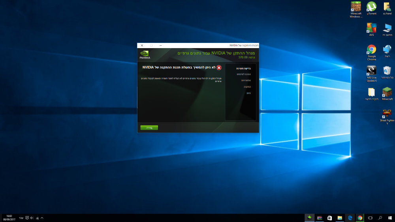Image resolution: width=395 pixels, height=222 pixels.
Task: Click the NVIDIA logo in installer header
Action: tap(145, 55)
